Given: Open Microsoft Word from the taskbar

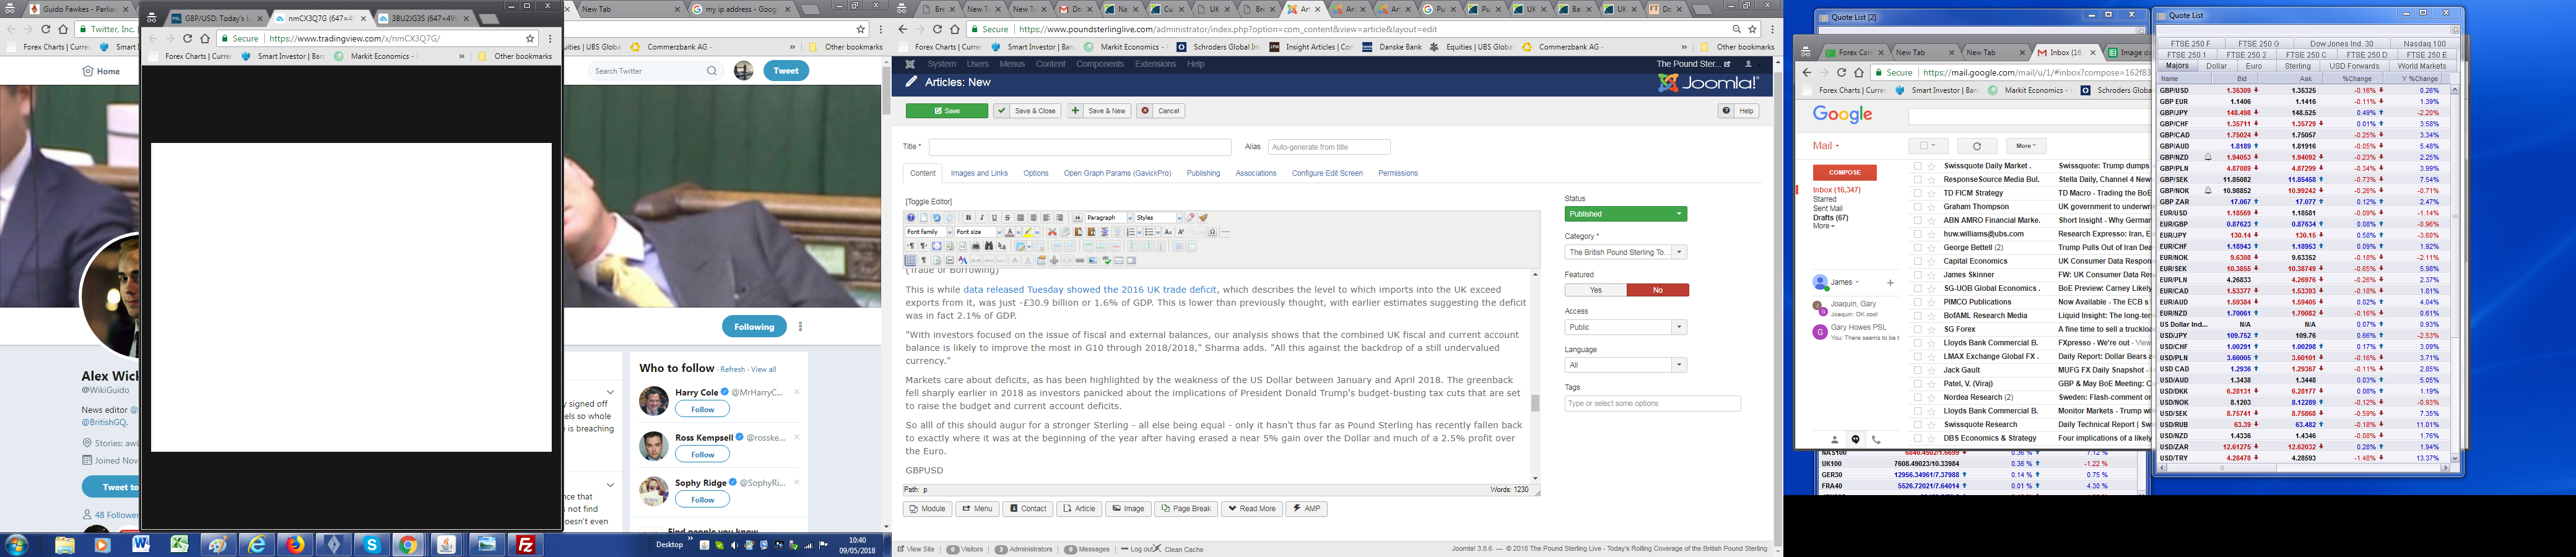Looking at the screenshot, I should (140, 544).
